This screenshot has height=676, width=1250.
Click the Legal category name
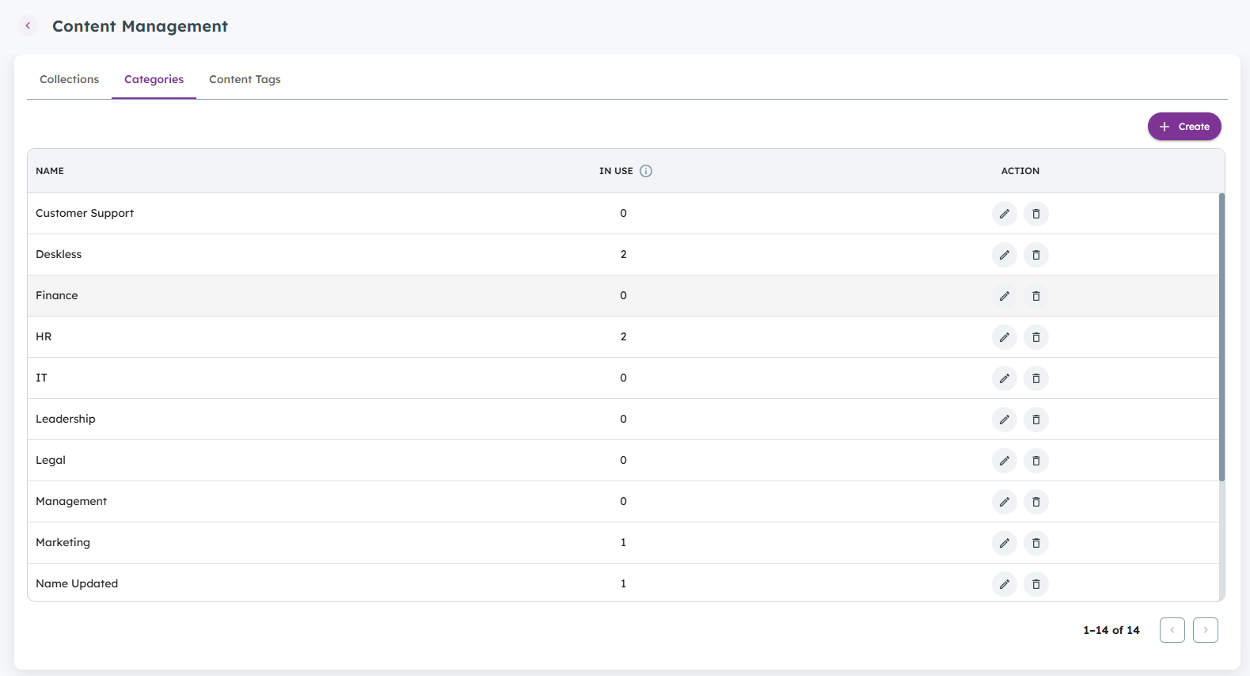point(51,460)
